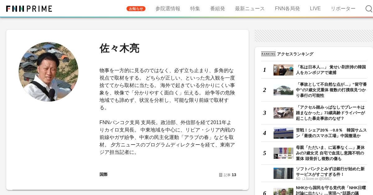373x195 pixels.
Task: Open thumbnail of 73歳高齢ドライバー article
Action: click(283, 113)
